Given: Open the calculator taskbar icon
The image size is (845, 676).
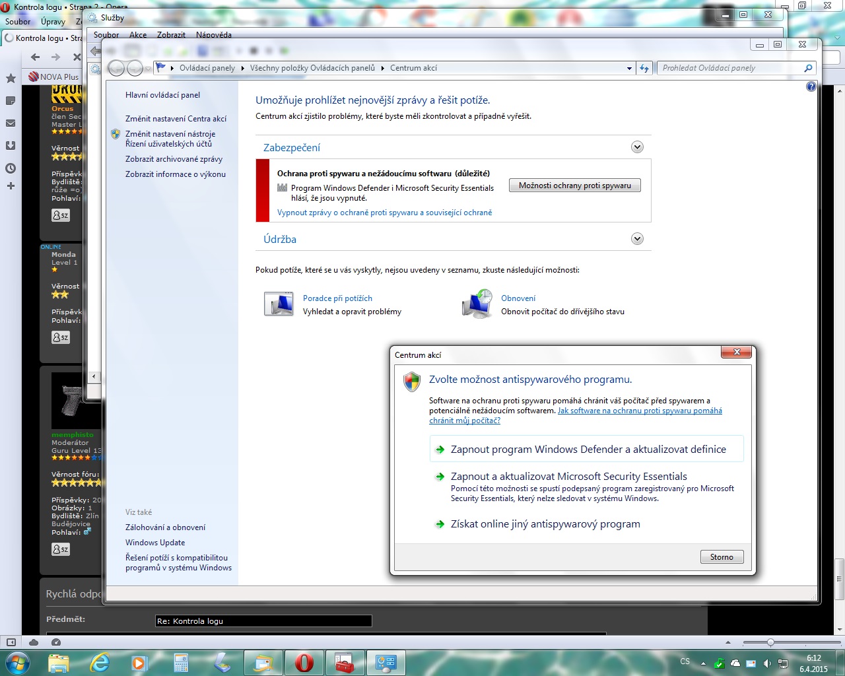Looking at the screenshot, I should click(x=180, y=662).
